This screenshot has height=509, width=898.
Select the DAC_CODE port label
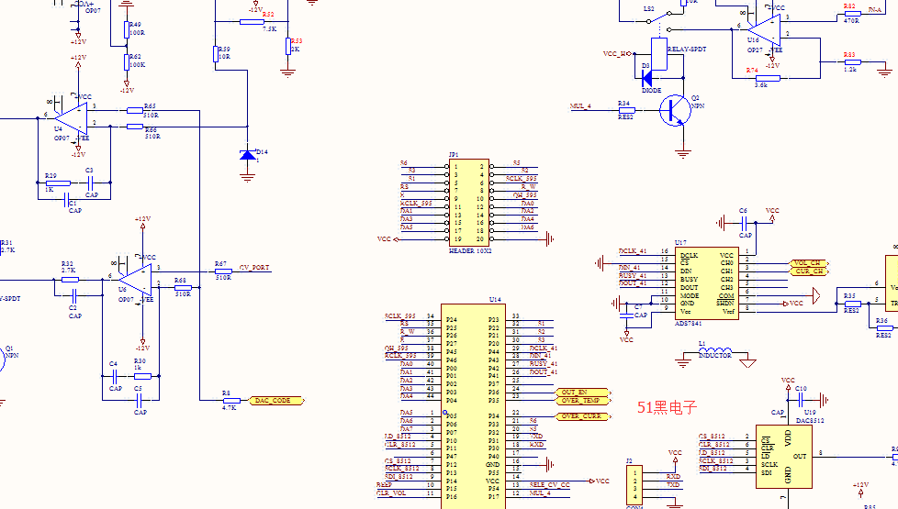[x=276, y=401]
